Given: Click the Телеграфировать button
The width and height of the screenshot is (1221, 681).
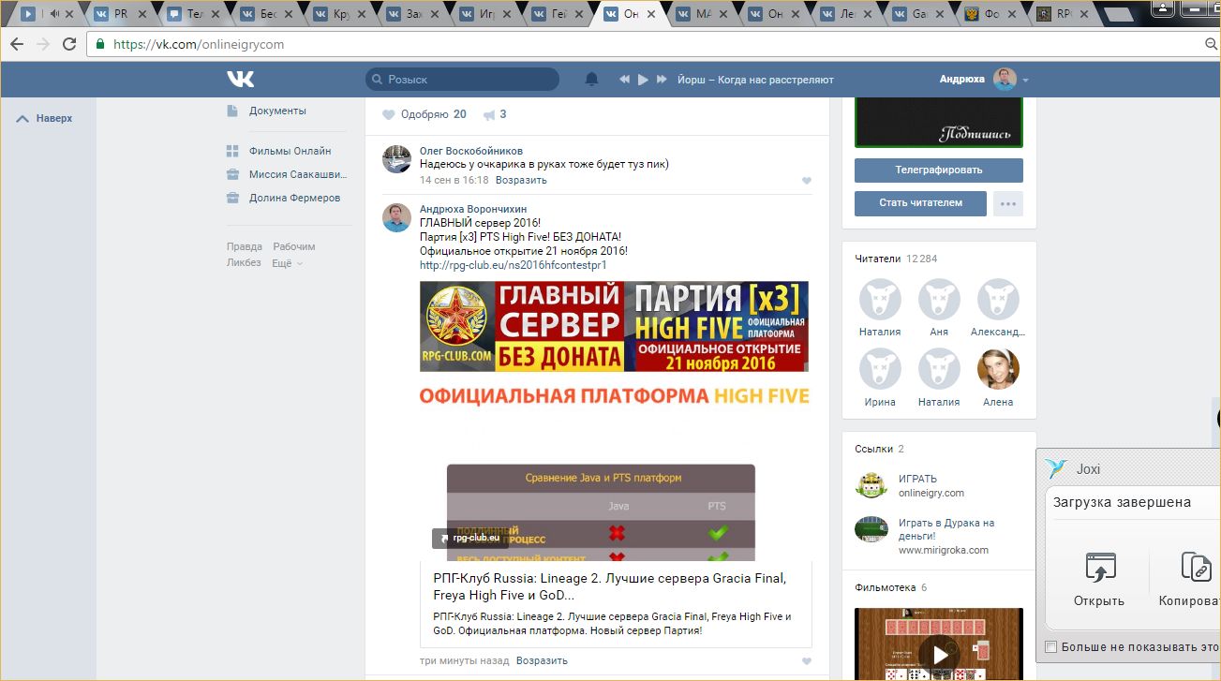Looking at the screenshot, I should [x=938, y=170].
